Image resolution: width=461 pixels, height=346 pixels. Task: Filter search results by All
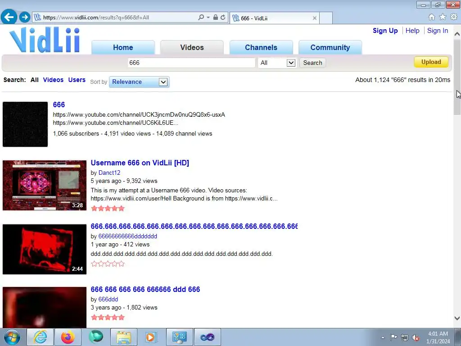tap(34, 80)
